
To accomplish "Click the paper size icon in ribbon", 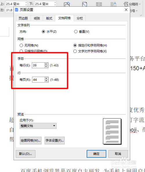I will pyautogui.click(x=85, y=4).
